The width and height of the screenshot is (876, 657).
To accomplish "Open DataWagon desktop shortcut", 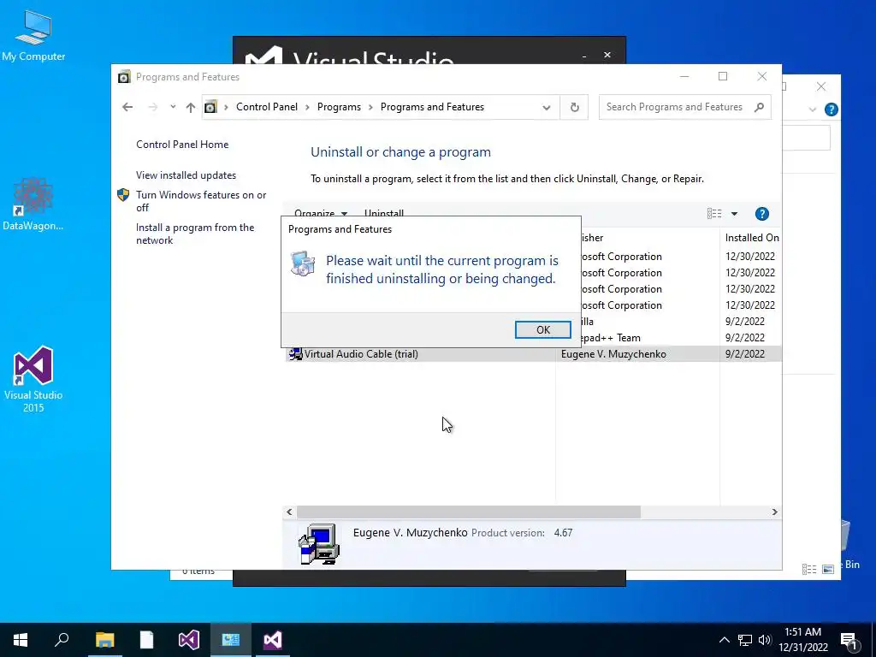I will click(x=33, y=204).
